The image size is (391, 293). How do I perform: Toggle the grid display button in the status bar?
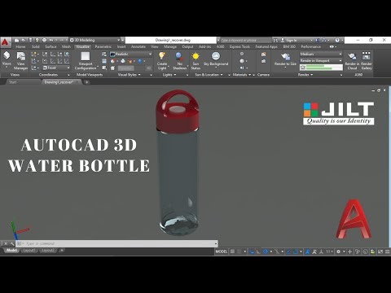[233, 251]
